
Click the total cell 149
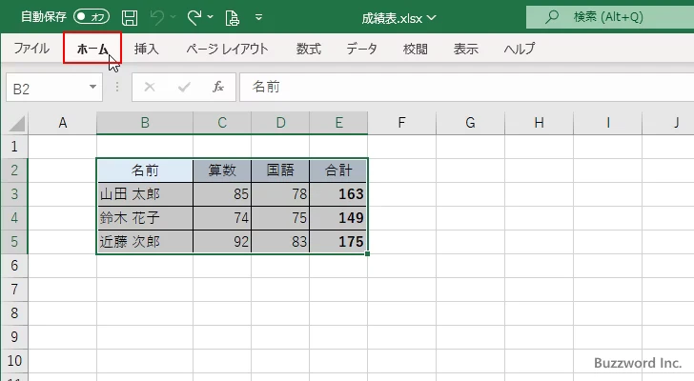pos(338,218)
